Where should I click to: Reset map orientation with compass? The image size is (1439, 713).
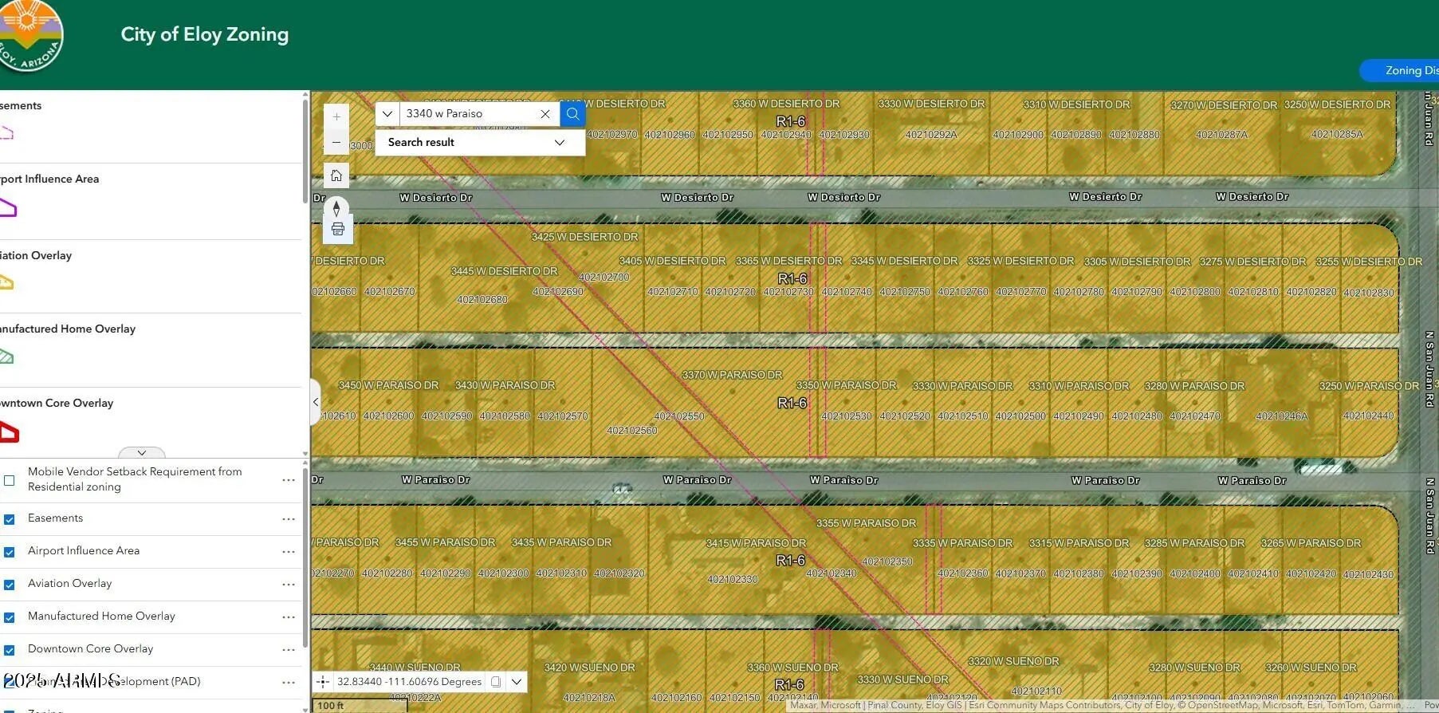point(336,208)
